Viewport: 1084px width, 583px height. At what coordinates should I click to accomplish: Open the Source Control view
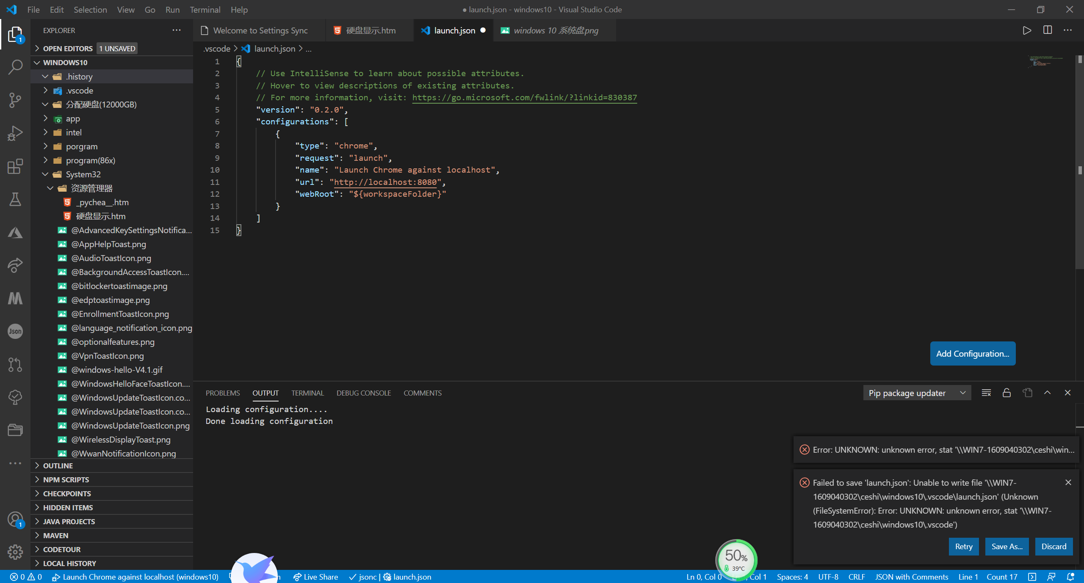click(15, 100)
